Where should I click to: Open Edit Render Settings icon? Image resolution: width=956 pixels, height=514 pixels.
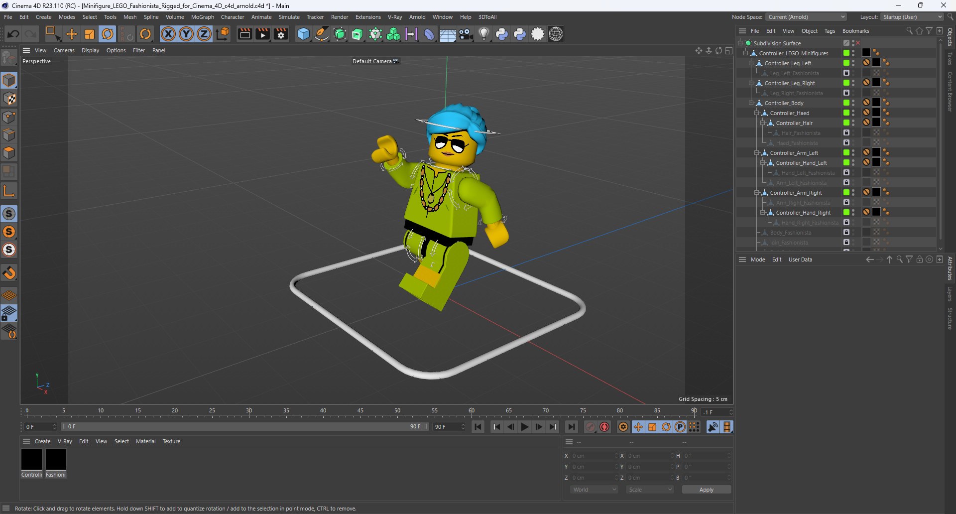point(281,34)
